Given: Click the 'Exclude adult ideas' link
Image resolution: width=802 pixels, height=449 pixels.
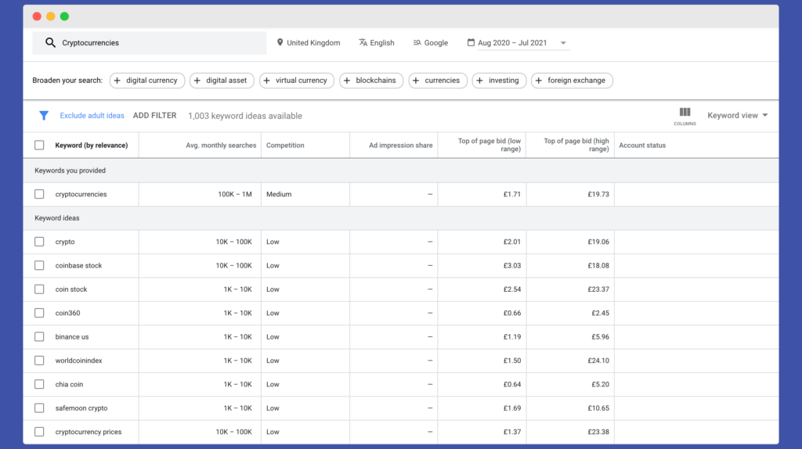Looking at the screenshot, I should (92, 116).
